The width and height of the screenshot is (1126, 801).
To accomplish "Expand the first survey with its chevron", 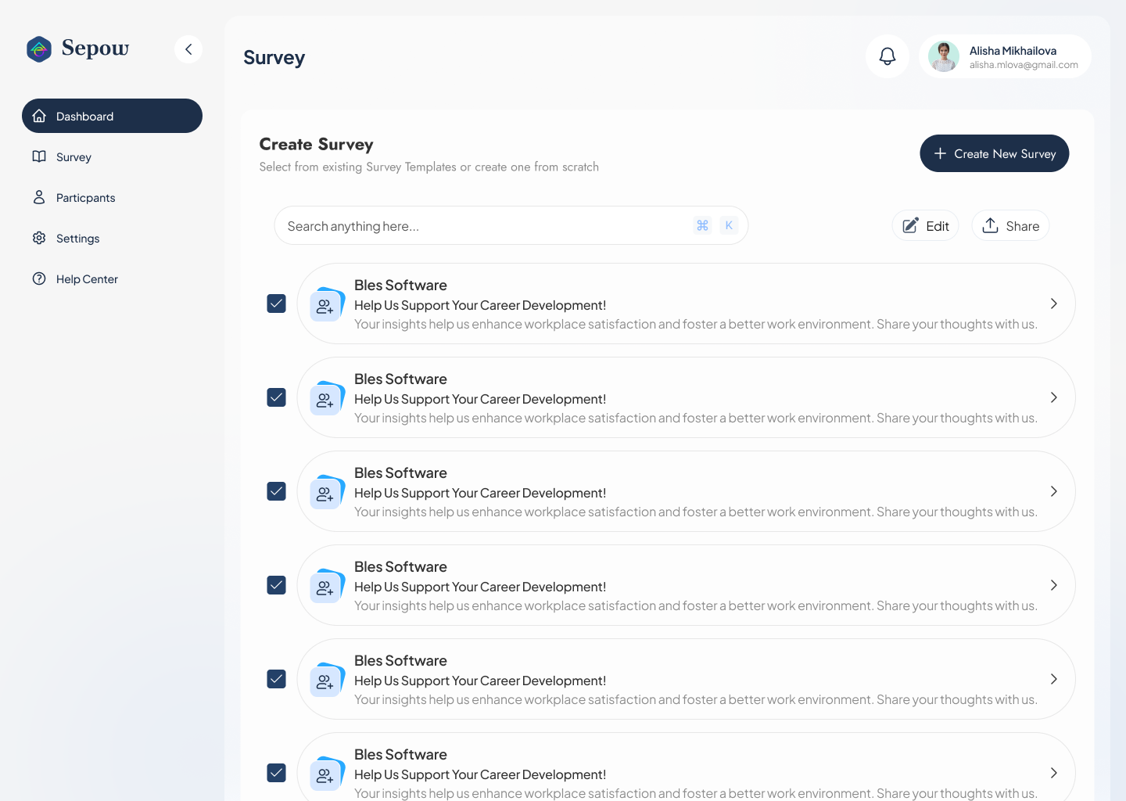I will pos(1054,304).
